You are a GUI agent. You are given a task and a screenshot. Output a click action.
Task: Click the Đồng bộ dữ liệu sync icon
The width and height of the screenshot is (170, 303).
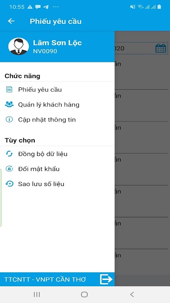pos(9,154)
